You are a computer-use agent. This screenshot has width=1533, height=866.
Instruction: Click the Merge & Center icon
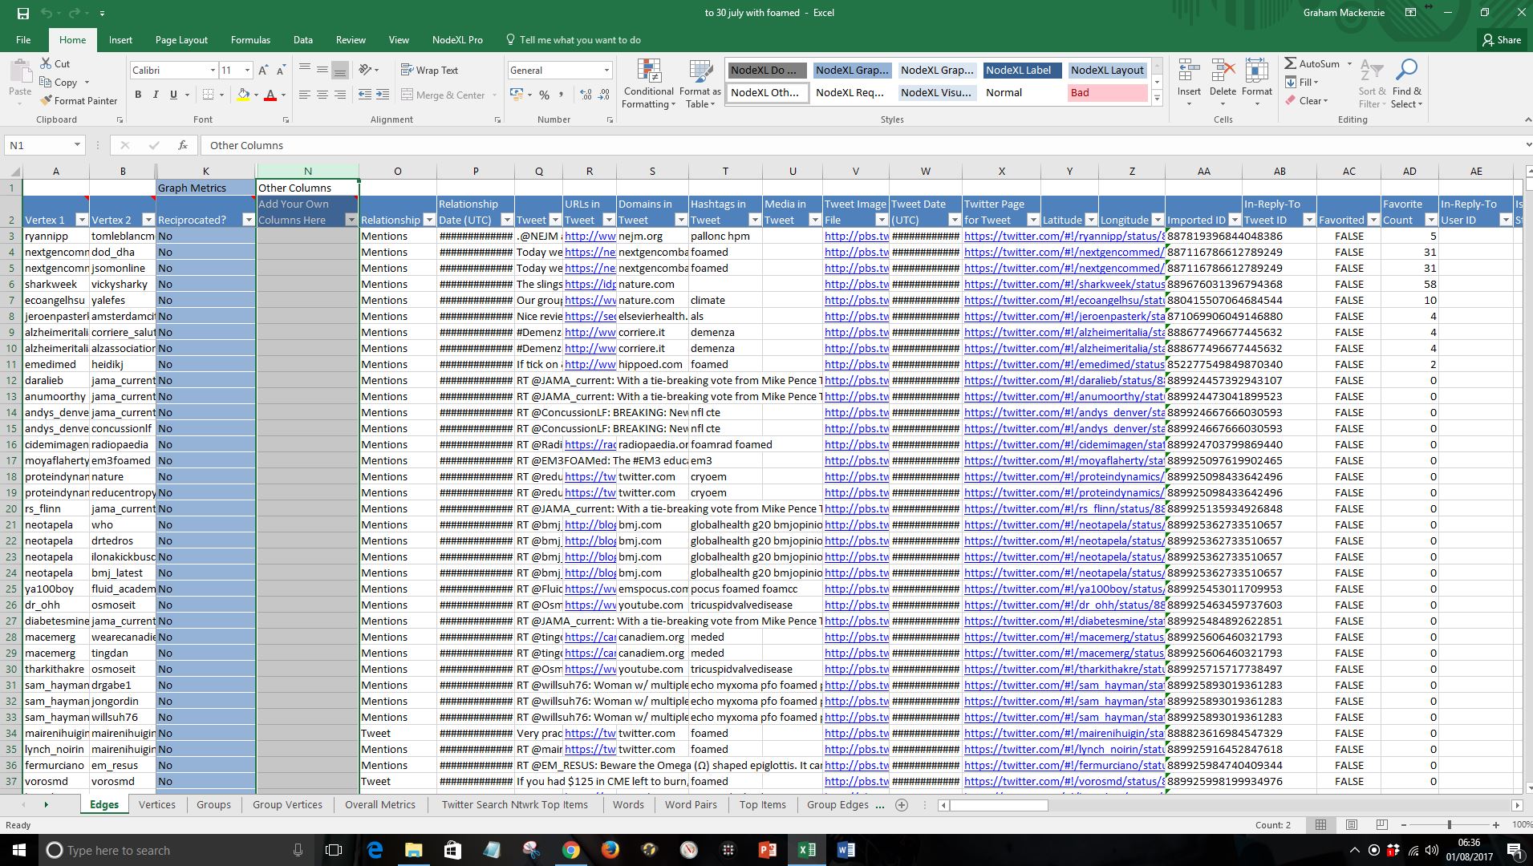tap(407, 95)
